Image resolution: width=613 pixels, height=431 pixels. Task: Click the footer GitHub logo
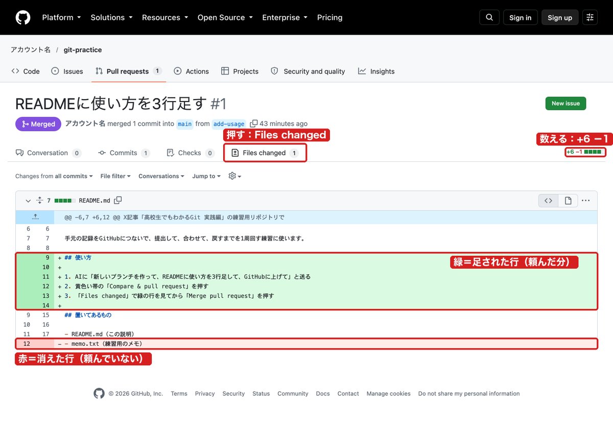pyautogui.click(x=99, y=393)
